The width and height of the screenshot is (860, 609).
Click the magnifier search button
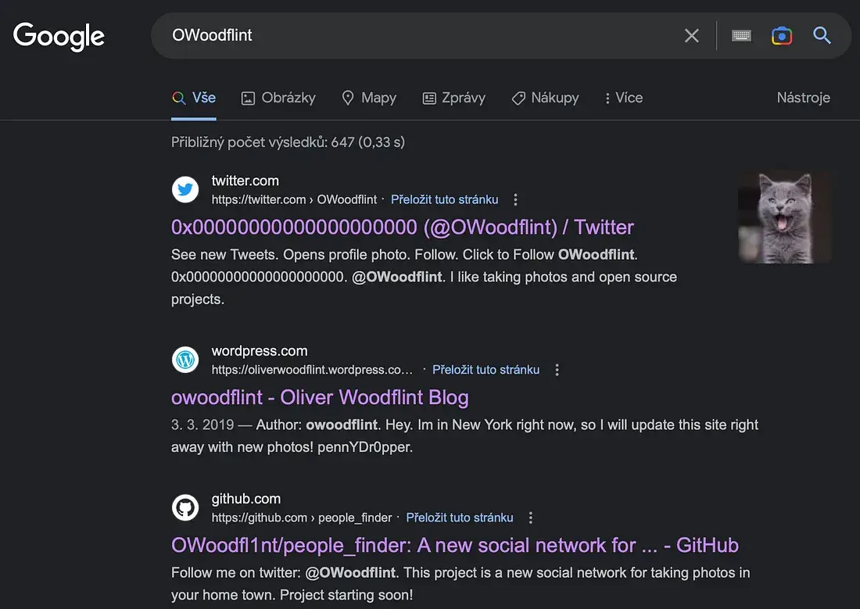tap(822, 36)
